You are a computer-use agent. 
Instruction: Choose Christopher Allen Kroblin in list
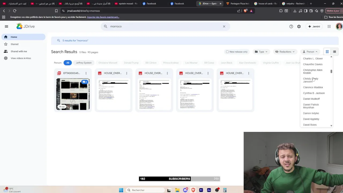(x=313, y=71)
